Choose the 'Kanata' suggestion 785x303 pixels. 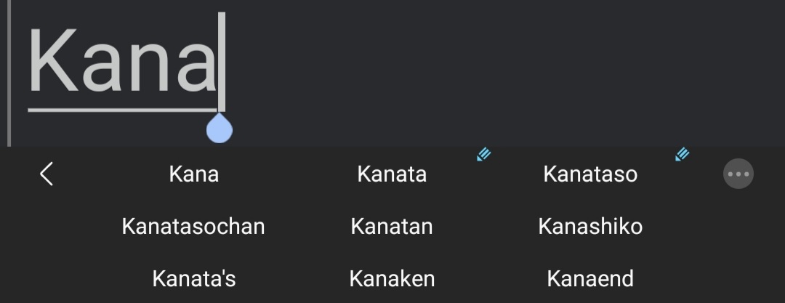click(x=392, y=174)
